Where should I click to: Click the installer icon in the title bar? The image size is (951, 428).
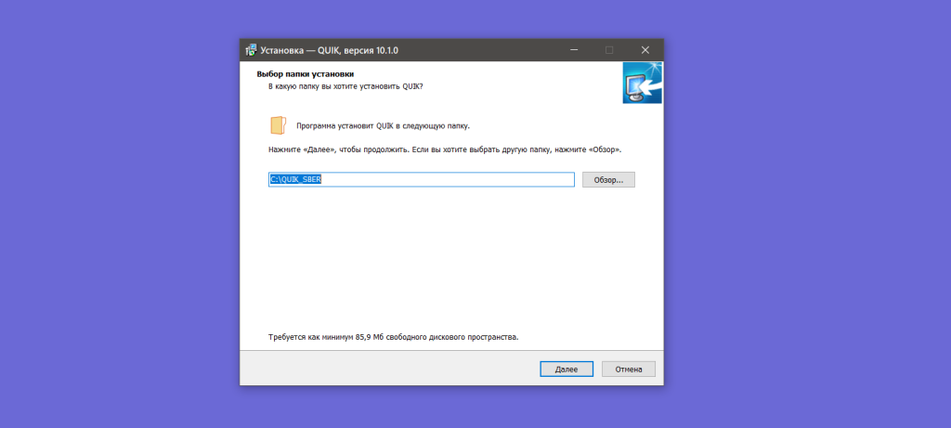[251, 50]
